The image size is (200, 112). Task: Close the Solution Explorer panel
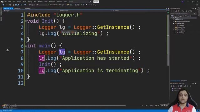point(196,8)
